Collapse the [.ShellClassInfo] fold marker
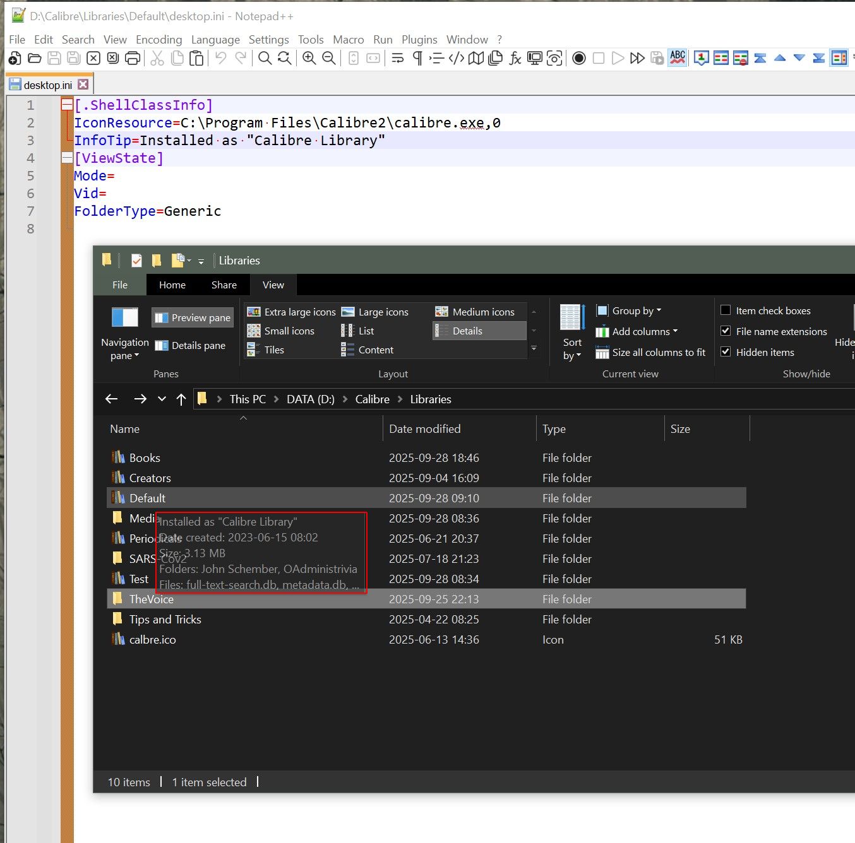Screen dimensions: 855x843 pos(67,105)
